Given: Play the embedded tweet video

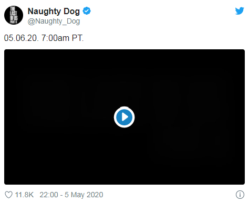Looking at the screenshot, I should tap(124, 117).
